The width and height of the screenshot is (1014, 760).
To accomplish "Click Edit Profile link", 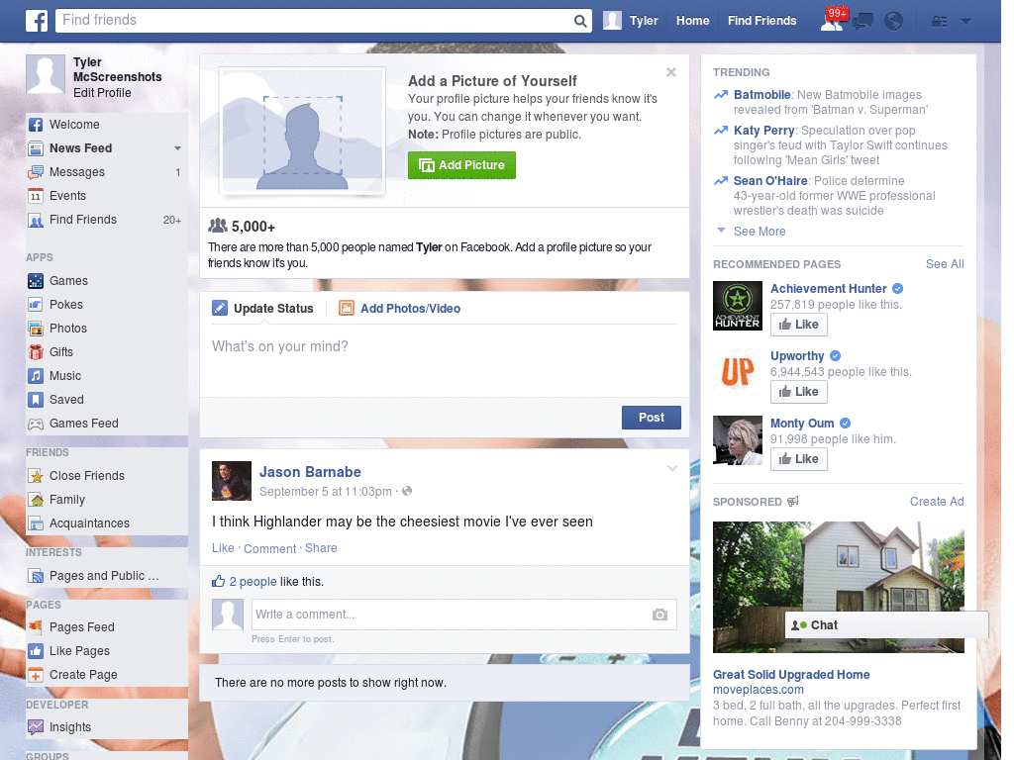I will click(102, 92).
